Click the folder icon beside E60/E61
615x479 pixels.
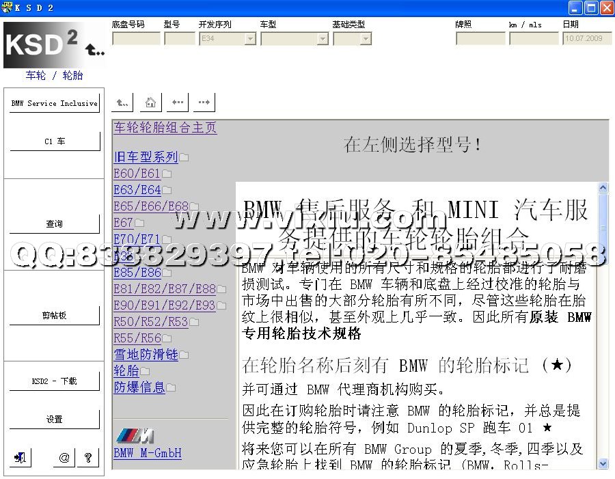point(167,174)
